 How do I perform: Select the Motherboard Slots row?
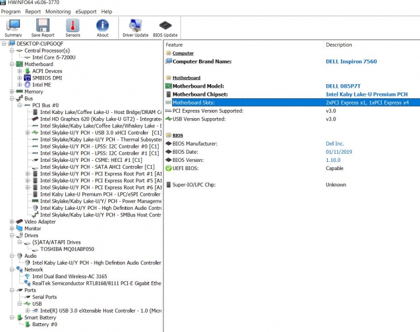click(292, 102)
